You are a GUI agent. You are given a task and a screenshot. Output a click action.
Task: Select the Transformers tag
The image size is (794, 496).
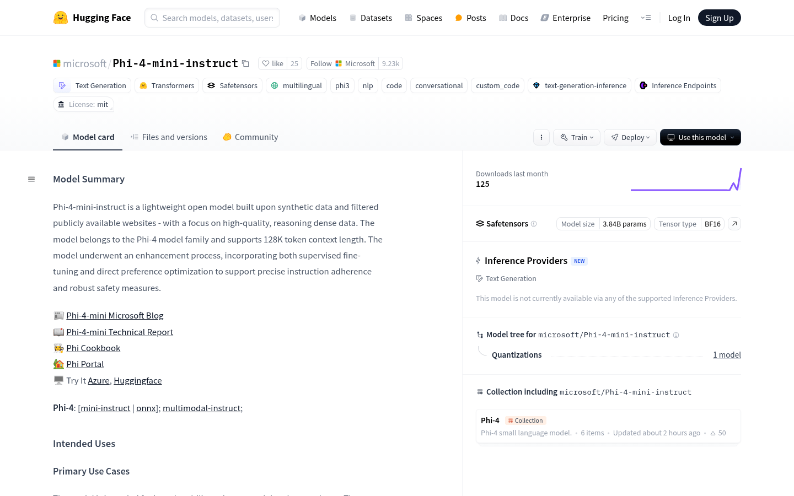click(x=167, y=85)
